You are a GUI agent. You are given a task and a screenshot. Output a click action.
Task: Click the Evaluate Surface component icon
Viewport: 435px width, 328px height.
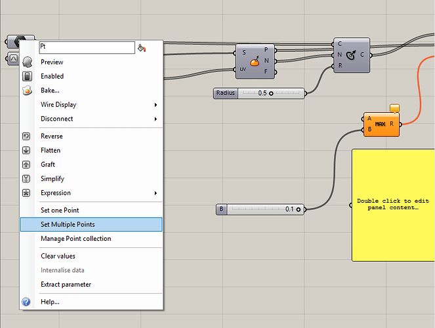pyautogui.click(x=255, y=62)
